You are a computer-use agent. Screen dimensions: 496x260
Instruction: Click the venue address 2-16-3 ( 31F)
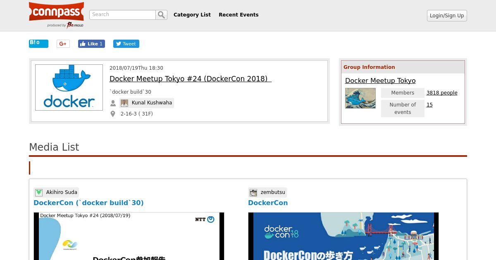(x=137, y=114)
